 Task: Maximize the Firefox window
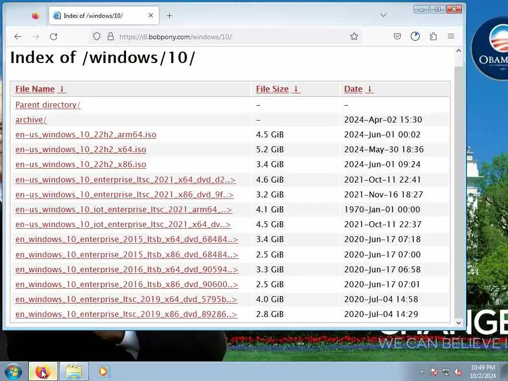[x=438, y=9]
